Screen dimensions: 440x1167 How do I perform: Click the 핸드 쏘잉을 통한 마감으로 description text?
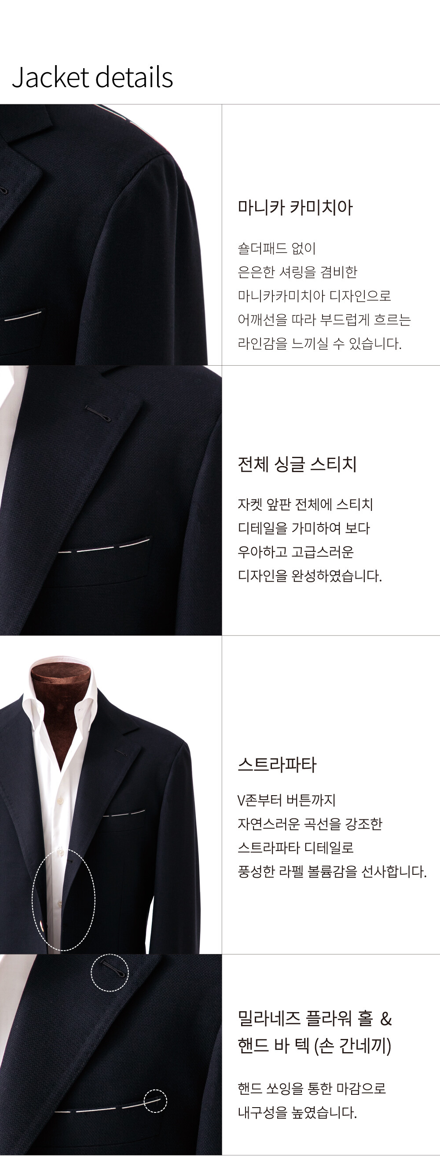click(x=312, y=1100)
